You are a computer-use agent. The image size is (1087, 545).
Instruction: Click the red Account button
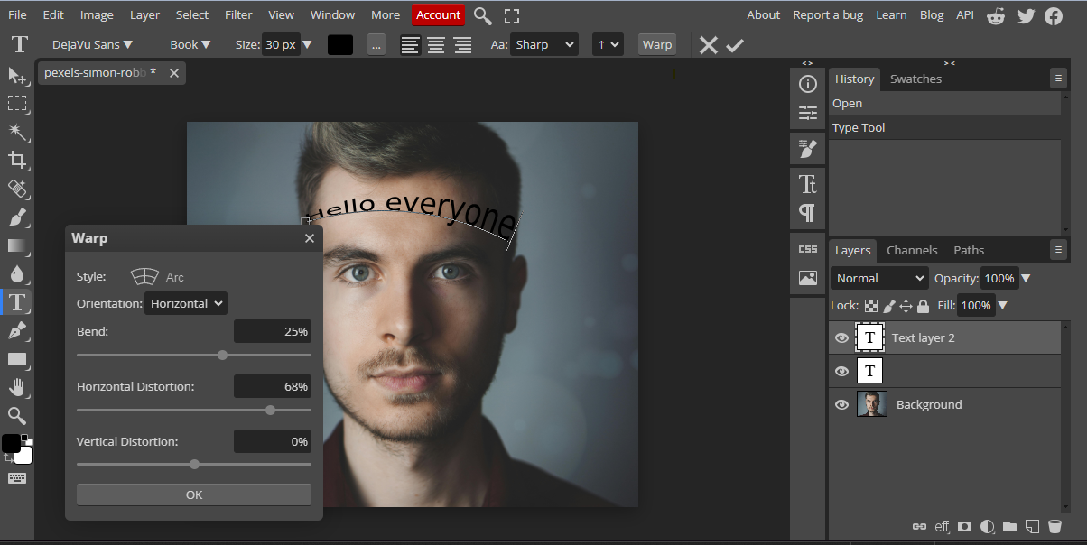tap(438, 14)
